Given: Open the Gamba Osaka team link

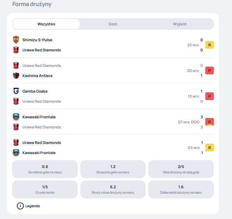Looking at the screenshot, I should [35, 91].
